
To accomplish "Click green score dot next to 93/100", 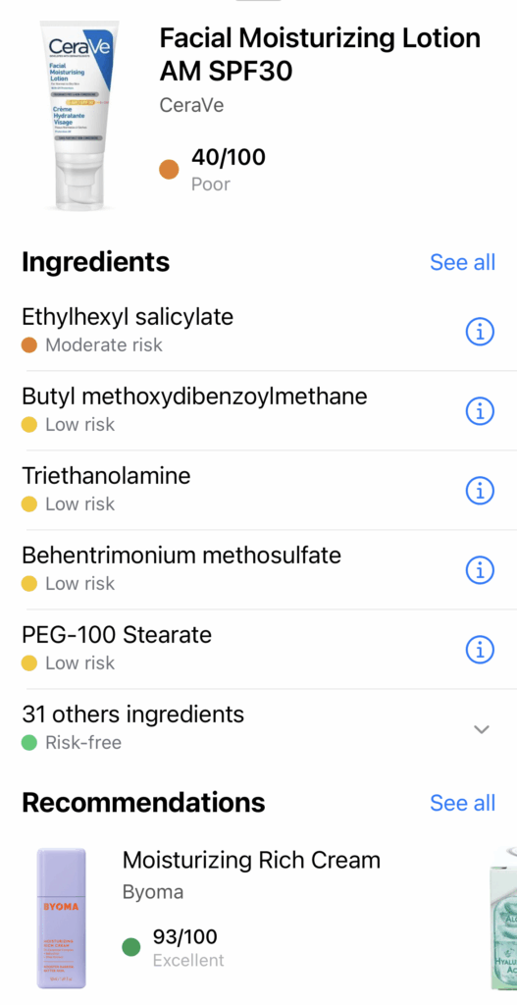I will pos(131,947).
